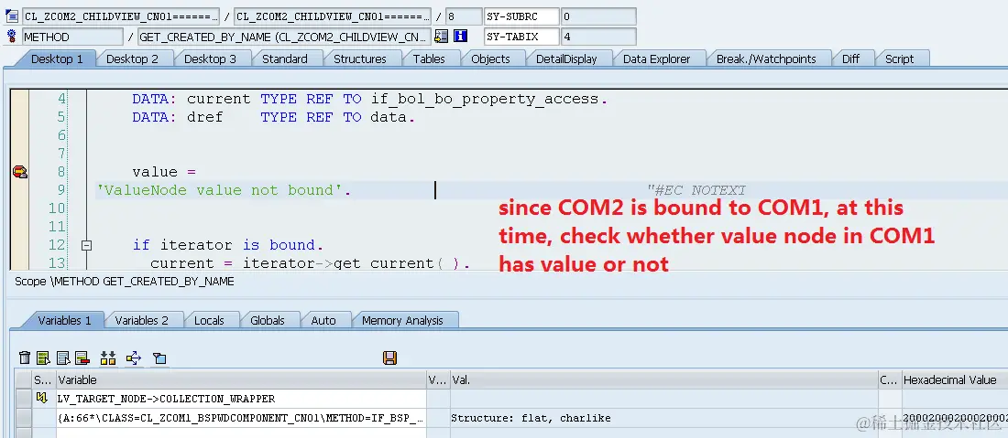Click the gray table-layout toolbar icon

tap(63, 358)
